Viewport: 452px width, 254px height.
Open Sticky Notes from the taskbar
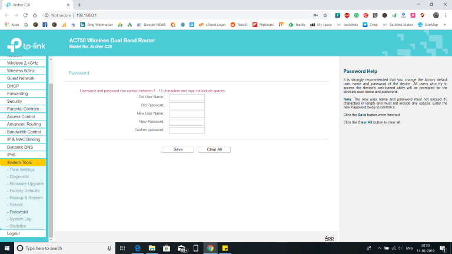[225, 248]
